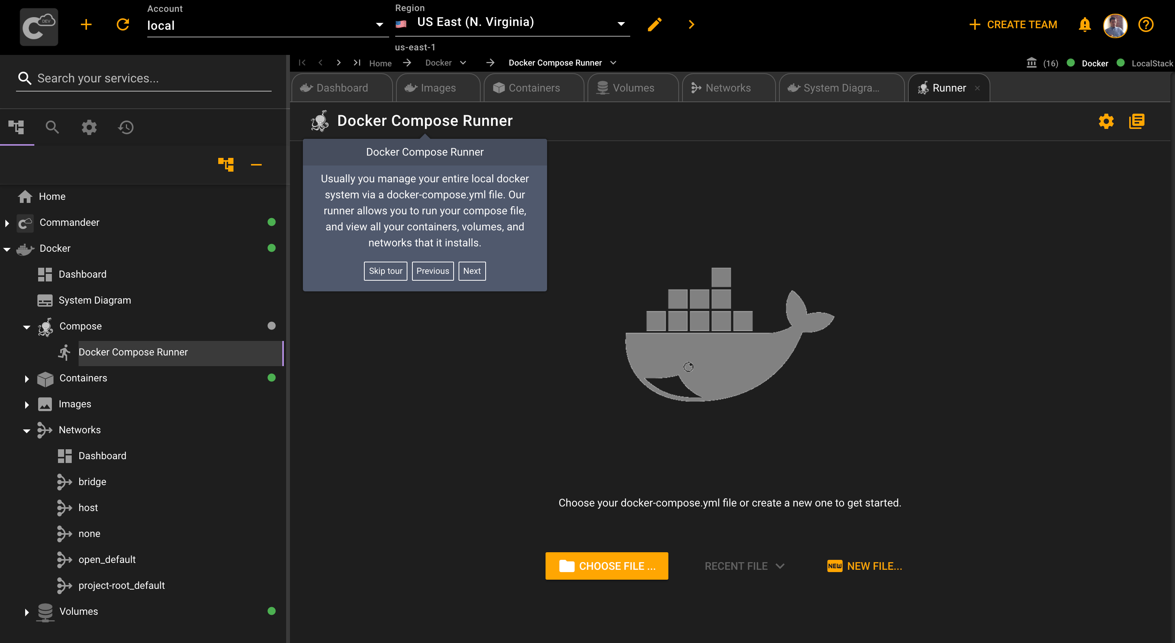This screenshot has width=1175, height=643.
Task: Click the Previous tour button
Action: click(x=432, y=271)
